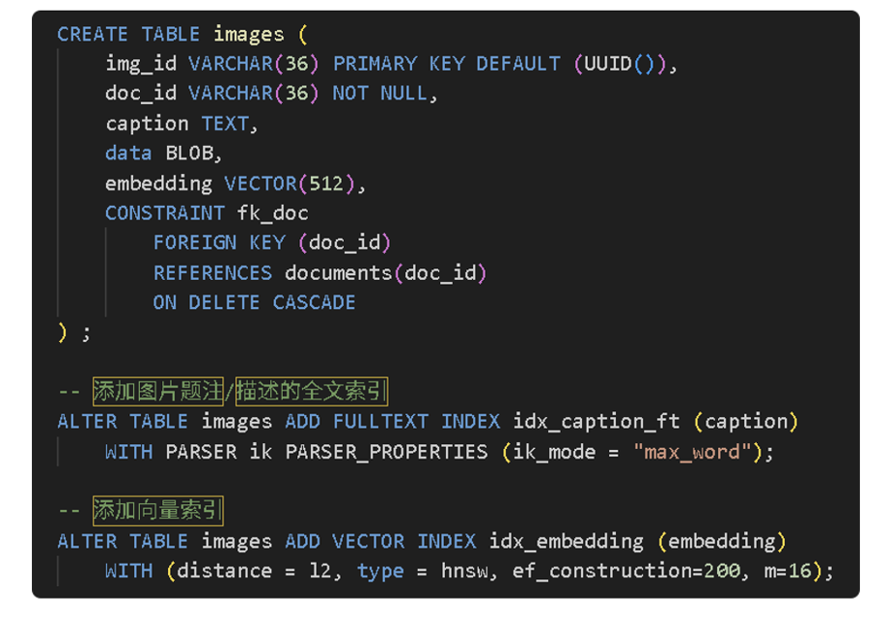Screen dimensions: 888x618
Task: Click the CREATE TABLE keyword on first line
Action: click(x=128, y=34)
